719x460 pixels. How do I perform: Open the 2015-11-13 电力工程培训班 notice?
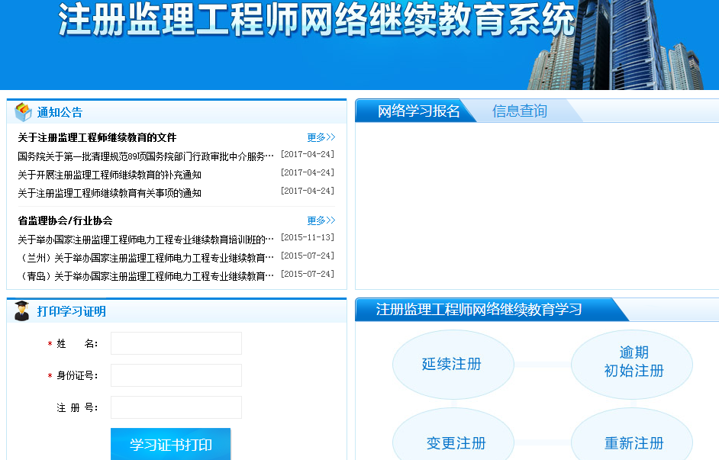coord(145,240)
